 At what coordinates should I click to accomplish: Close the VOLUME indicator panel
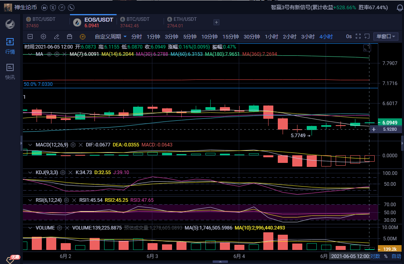point(67,228)
